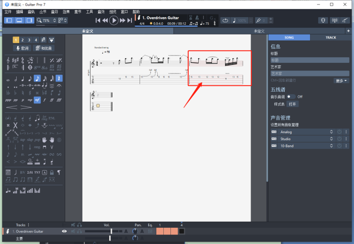Viewport: 354px width, 244px height.
Task: Select voice 1 in the edition palette
Action: coord(16,39)
